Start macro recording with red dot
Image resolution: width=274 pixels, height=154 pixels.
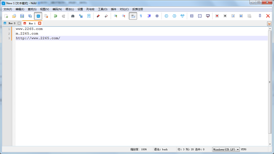coord(217,16)
